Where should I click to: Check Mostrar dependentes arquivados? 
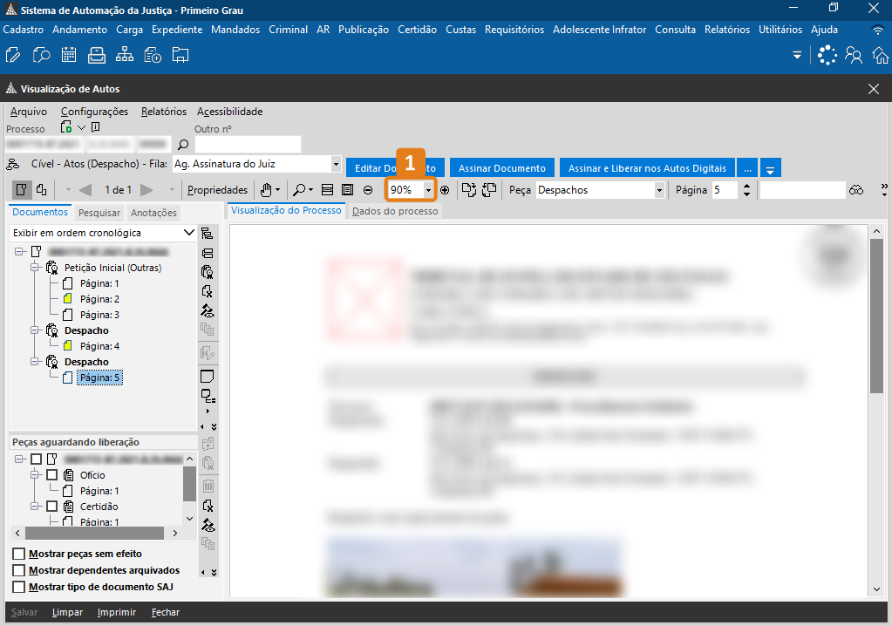[x=19, y=570]
